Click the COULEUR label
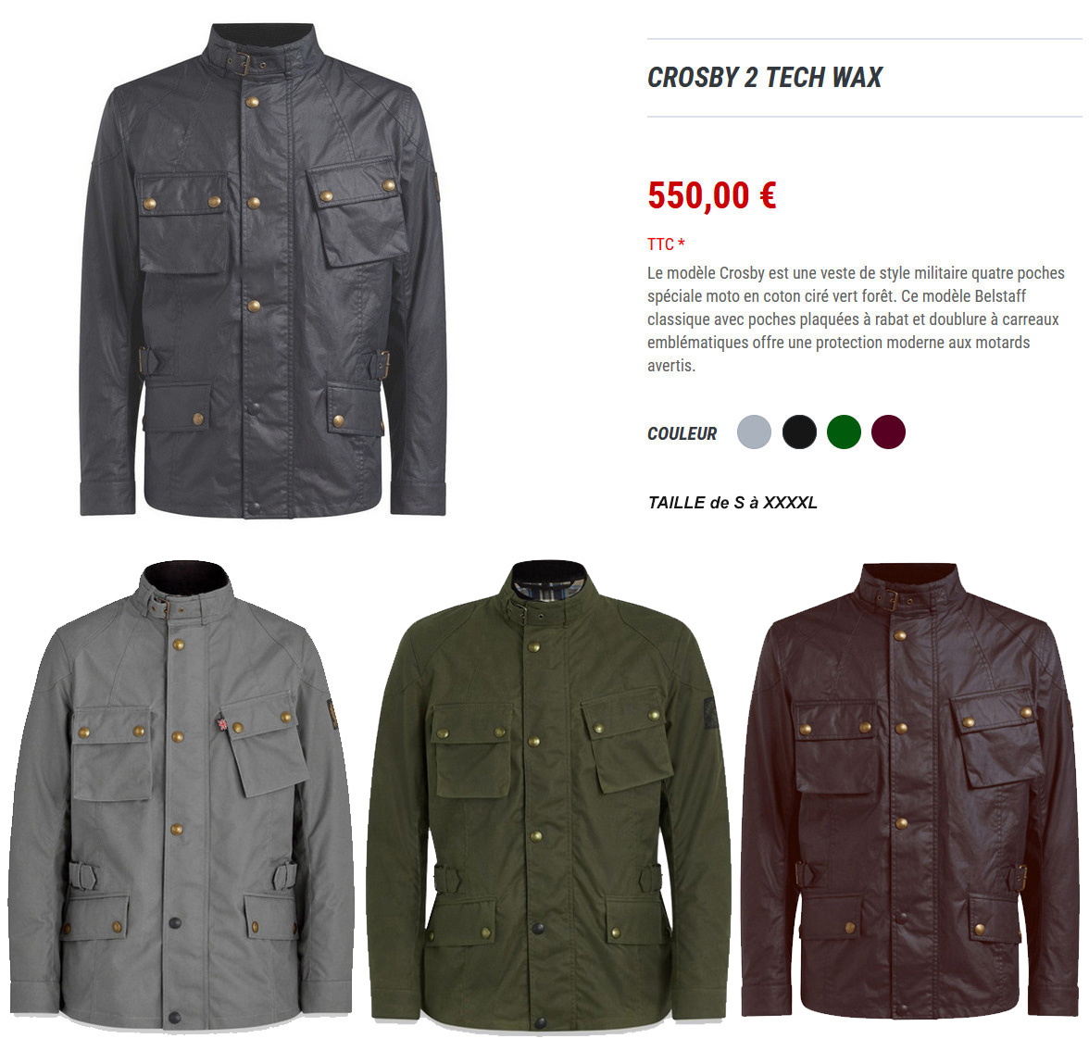The height and width of the screenshot is (1051, 1089). [x=682, y=433]
